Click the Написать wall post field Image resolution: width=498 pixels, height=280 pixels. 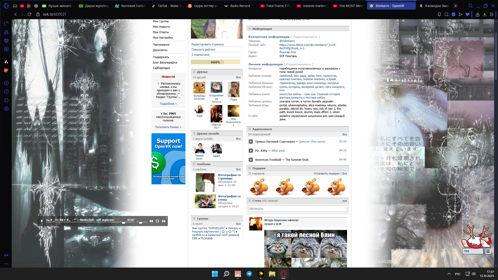298,208
